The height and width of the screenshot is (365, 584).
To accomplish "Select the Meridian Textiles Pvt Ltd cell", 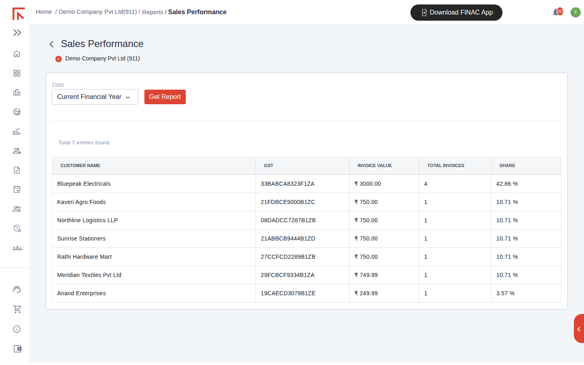I will point(154,275).
